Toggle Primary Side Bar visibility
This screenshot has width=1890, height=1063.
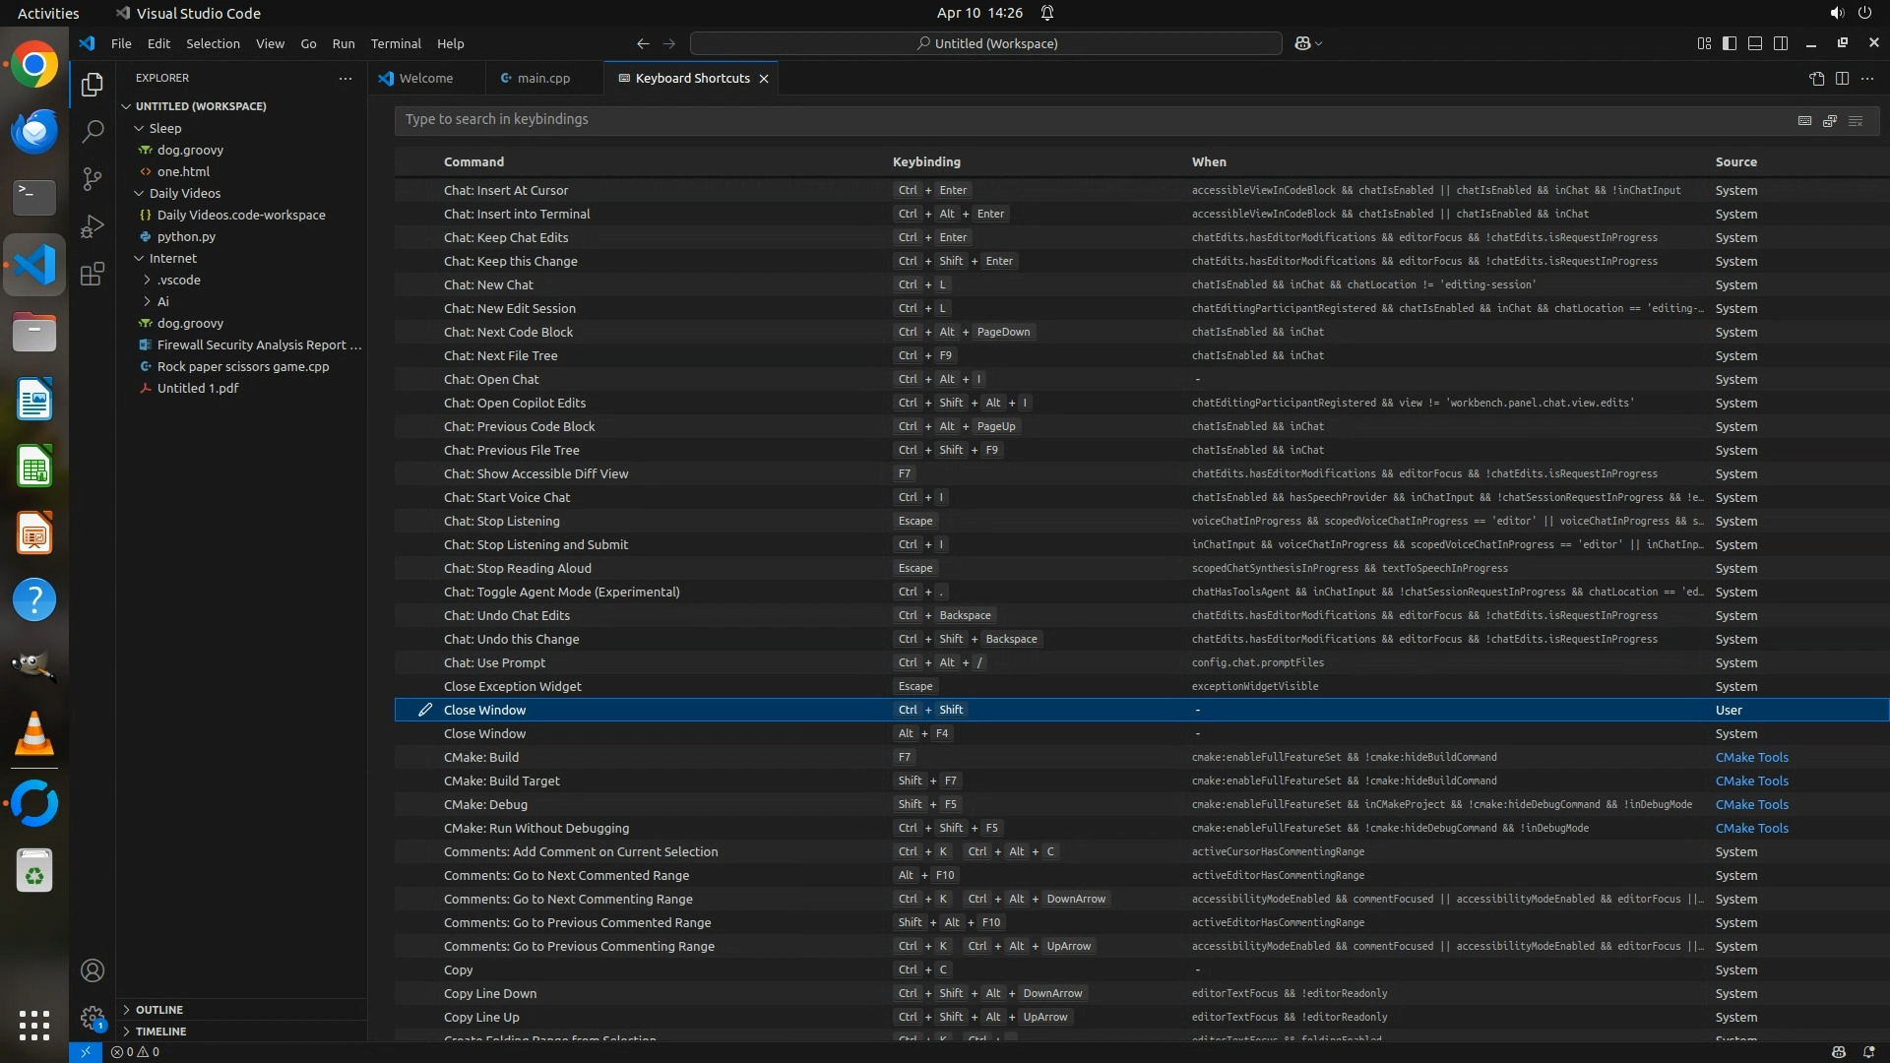[x=1730, y=43]
